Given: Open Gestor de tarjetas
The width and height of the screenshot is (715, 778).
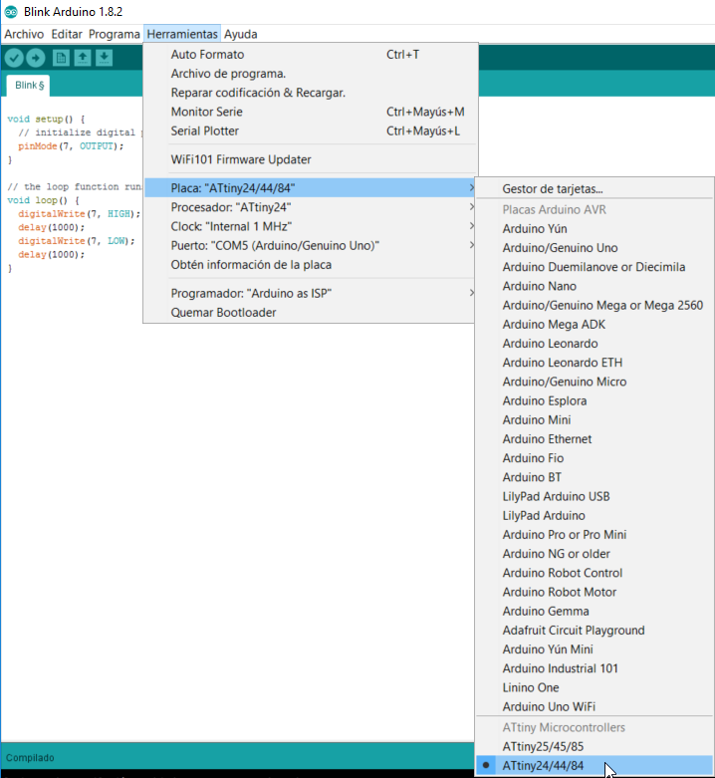Looking at the screenshot, I should point(595,189).
